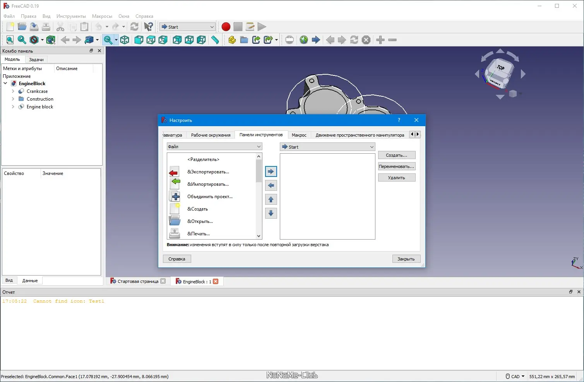Click the Закрыть button

(x=406, y=259)
